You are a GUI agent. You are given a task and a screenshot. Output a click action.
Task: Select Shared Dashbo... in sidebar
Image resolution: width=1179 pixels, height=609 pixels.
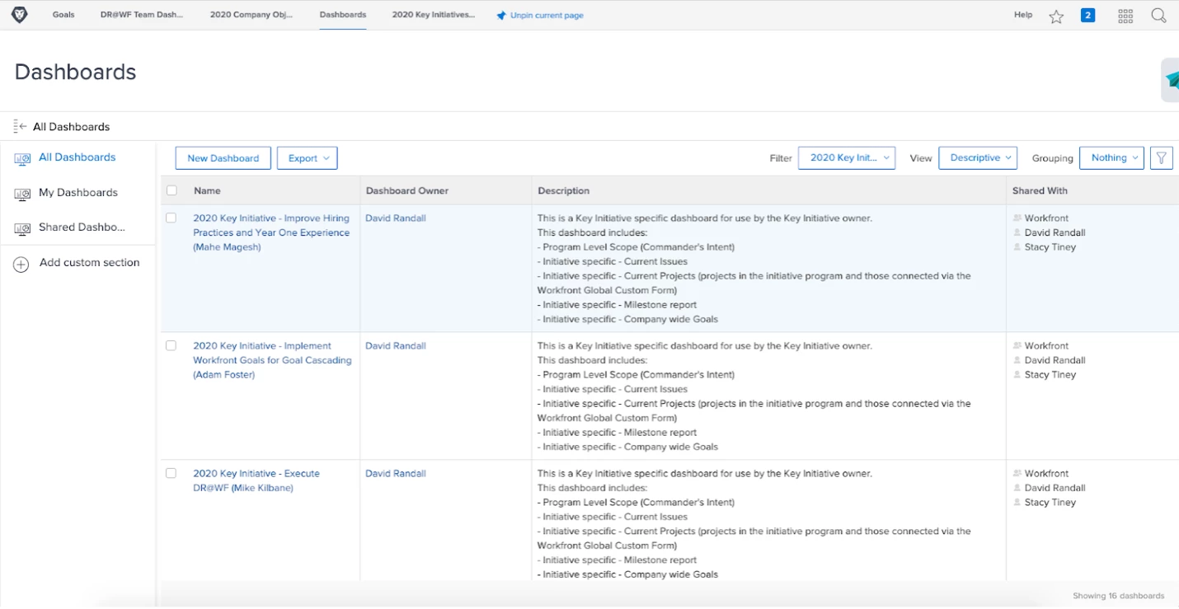(x=82, y=227)
